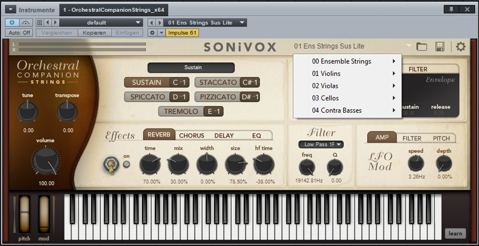Open Sonivox settings gear icon
Screen dimensions: 479x246
461,47
